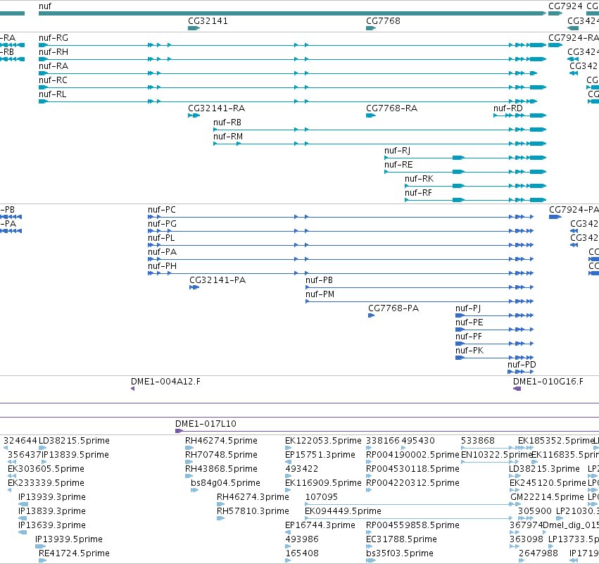Click the CG32141 gene label
This screenshot has height=564, width=599.
click(x=208, y=21)
